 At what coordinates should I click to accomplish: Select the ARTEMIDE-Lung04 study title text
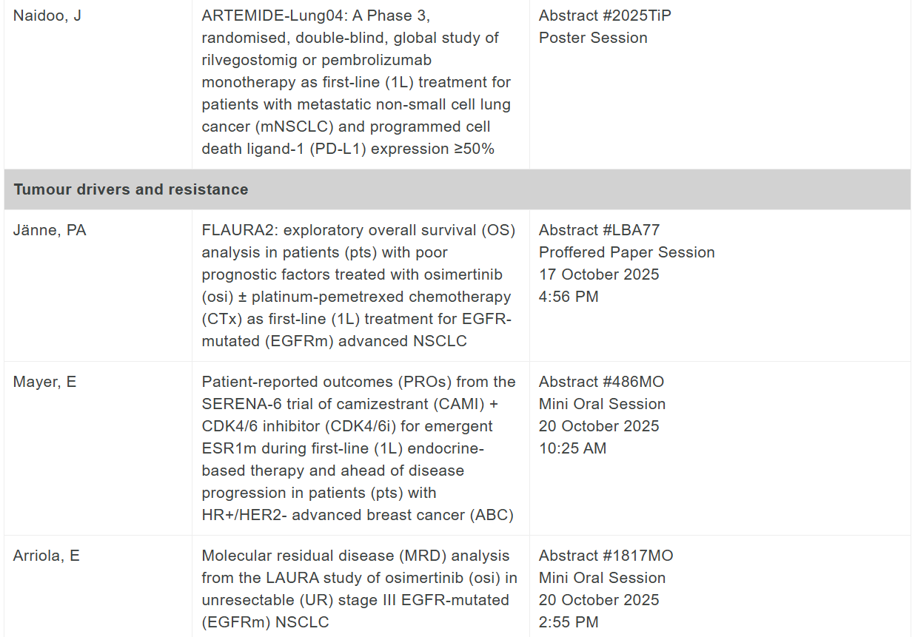coord(356,81)
